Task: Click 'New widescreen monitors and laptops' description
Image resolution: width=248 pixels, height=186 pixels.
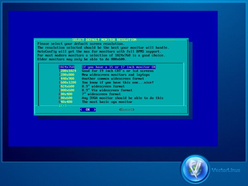Action: (x=116, y=75)
